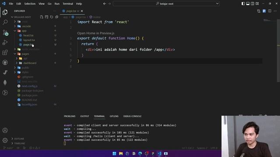The image size is (280, 157).
Task: Open the Edit menu
Action: (x=18, y=3)
